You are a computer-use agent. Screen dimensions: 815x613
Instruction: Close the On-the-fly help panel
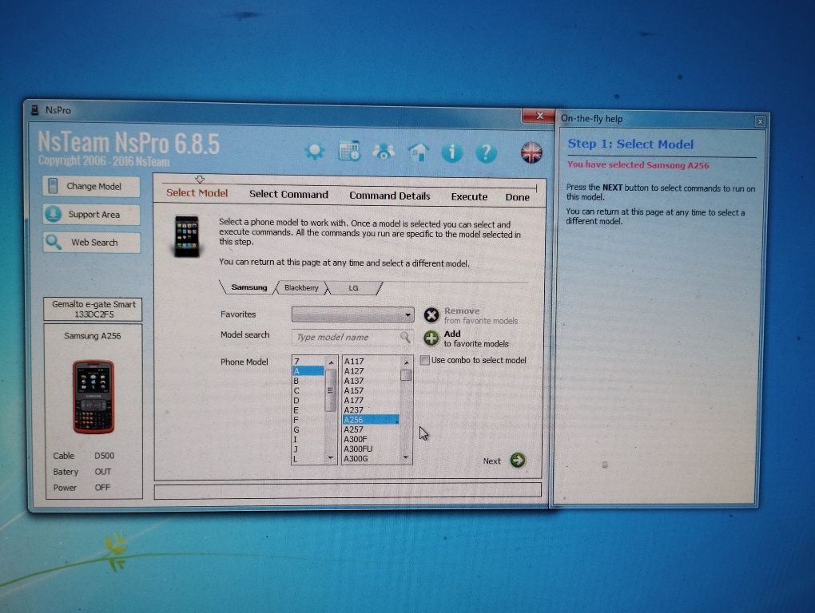(759, 121)
